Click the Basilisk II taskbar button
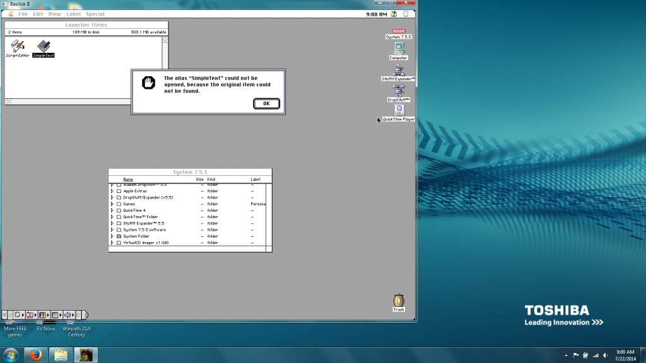The height and width of the screenshot is (363, 646). point(86,355)
